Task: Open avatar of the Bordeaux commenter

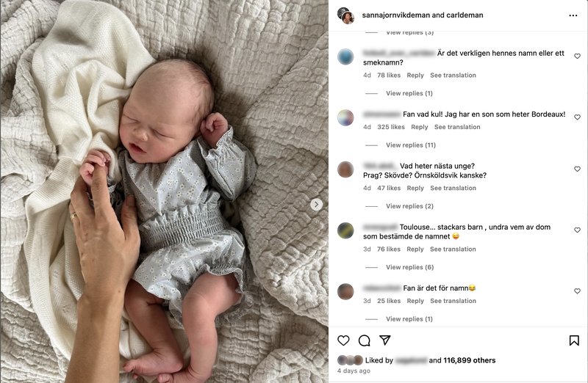Action: click(x=345, y=117)
